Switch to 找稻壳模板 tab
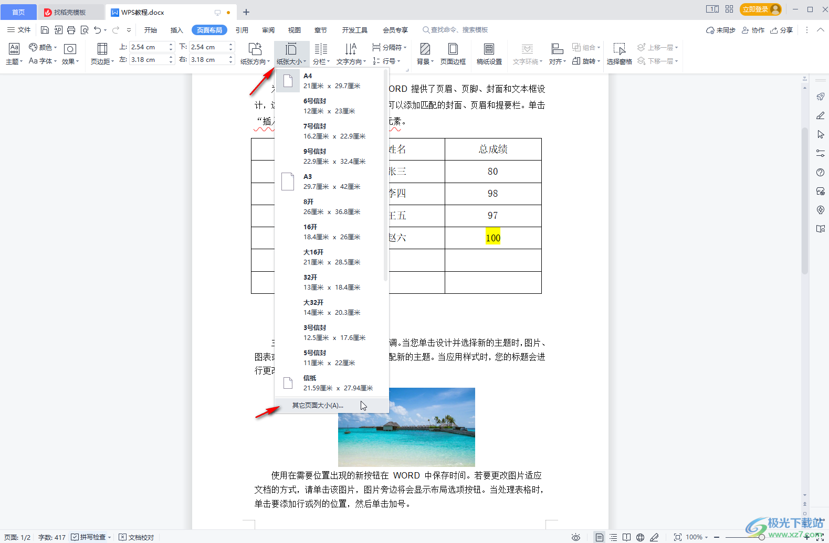 (71, 12)
